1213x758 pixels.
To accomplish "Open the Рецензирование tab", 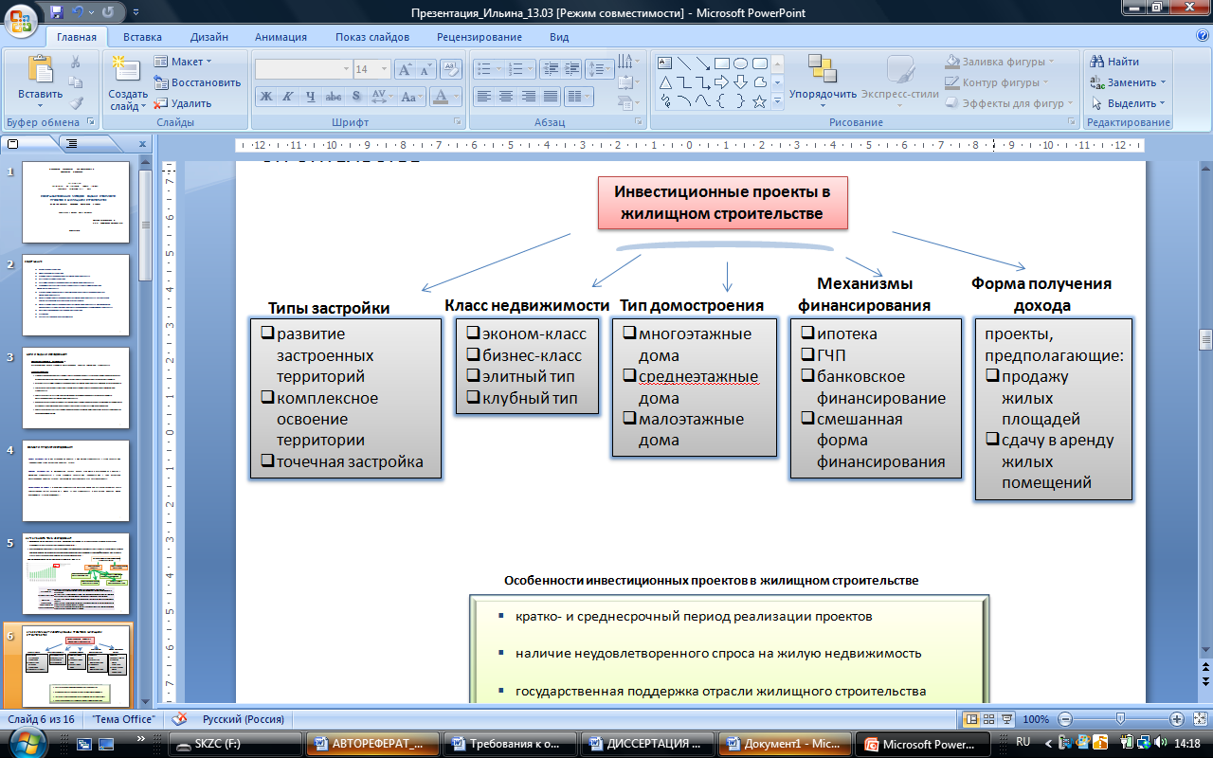I will pyautogui.click(x=480, y=37).
